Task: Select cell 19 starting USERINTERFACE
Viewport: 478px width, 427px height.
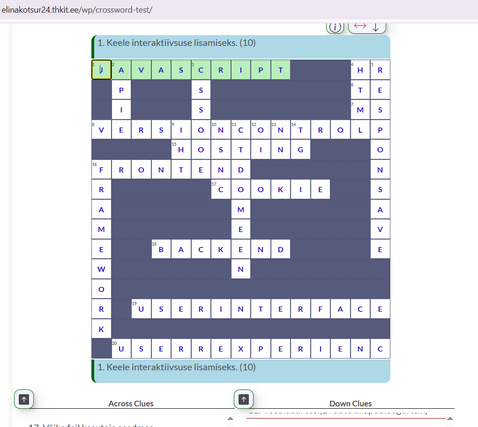Action: 141,309
